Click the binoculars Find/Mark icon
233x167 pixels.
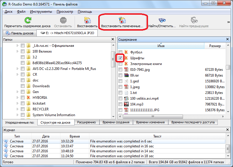[162, 20]
